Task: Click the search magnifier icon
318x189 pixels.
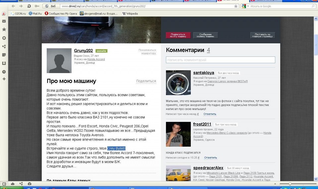Action: pyautogui.click(x=313, y=6)
